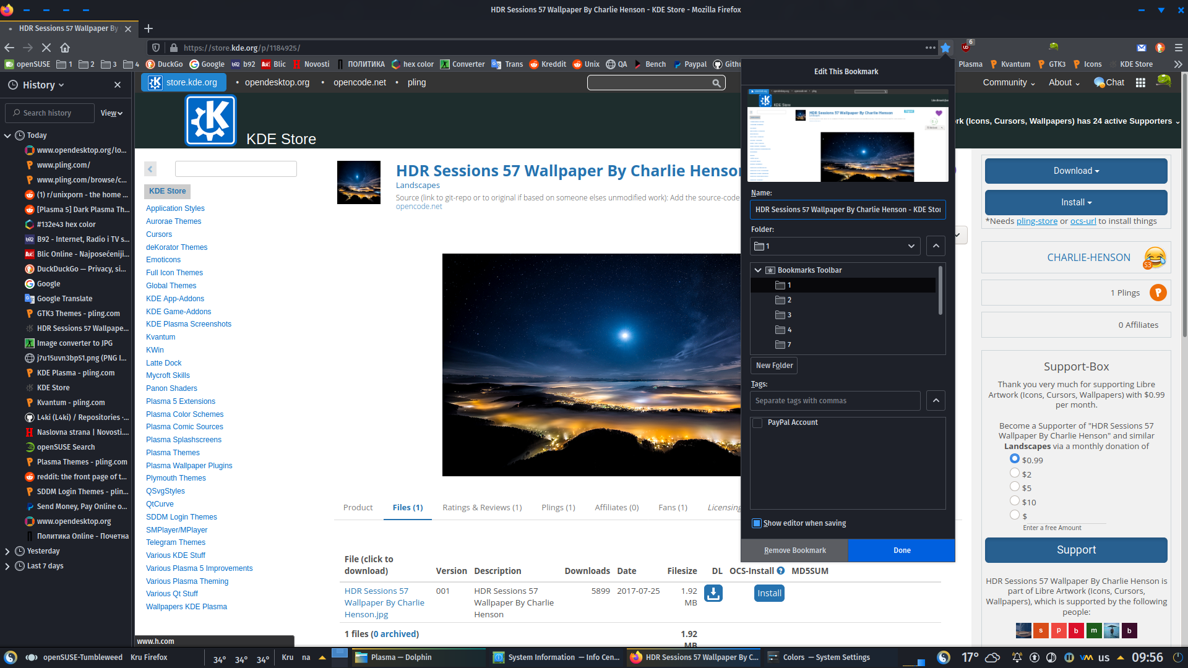Open the Plasma Themes category link
The height and width of the screenshot is (668, 1188).
[x=173, y=453]
